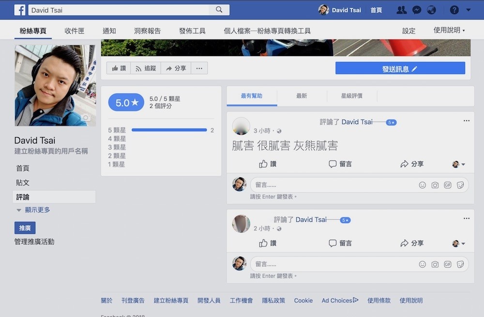Screen dimensions: 484x317
Task: Click thumbs-up 讚 page button
Action: click(119, 68)
